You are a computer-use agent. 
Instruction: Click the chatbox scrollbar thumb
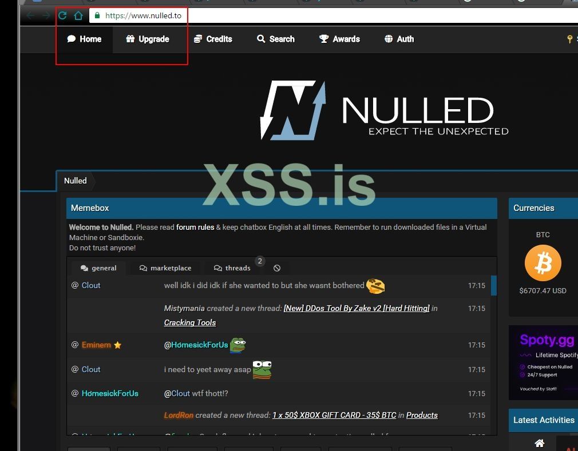coord(494,285)
